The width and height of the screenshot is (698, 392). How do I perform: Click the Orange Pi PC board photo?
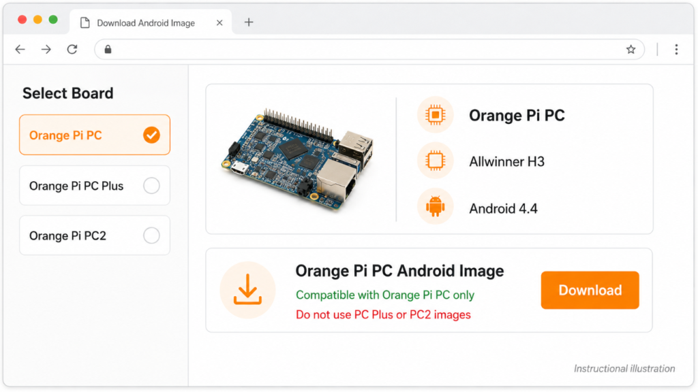pyautogui.click(x=299, y=159)
